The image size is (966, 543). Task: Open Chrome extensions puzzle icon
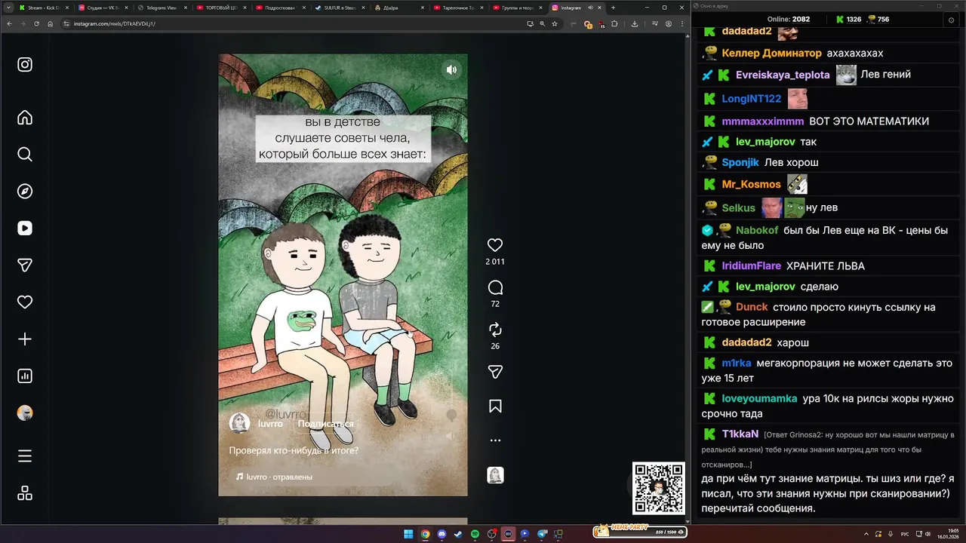click(614, 23)
